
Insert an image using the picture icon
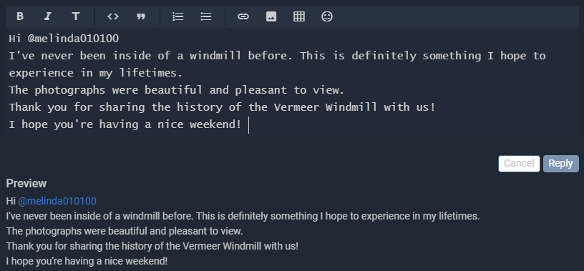click(271, 16)
